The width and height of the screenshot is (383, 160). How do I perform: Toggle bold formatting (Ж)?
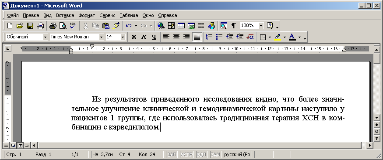click(134, 37)
